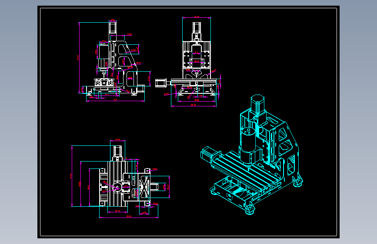Image resolution: width=377 pixels, height=244 pixels.
Task: Select the side elevation view of the milling machine
Action: 114,60
